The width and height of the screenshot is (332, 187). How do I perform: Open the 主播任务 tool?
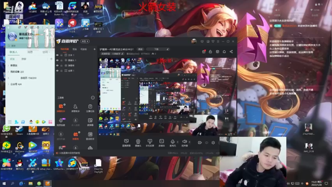(x=90, y=108)
